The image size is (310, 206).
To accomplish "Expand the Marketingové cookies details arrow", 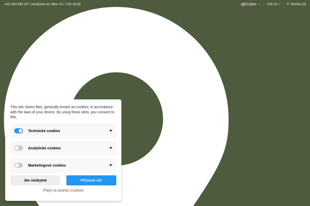I will point(111,165).
